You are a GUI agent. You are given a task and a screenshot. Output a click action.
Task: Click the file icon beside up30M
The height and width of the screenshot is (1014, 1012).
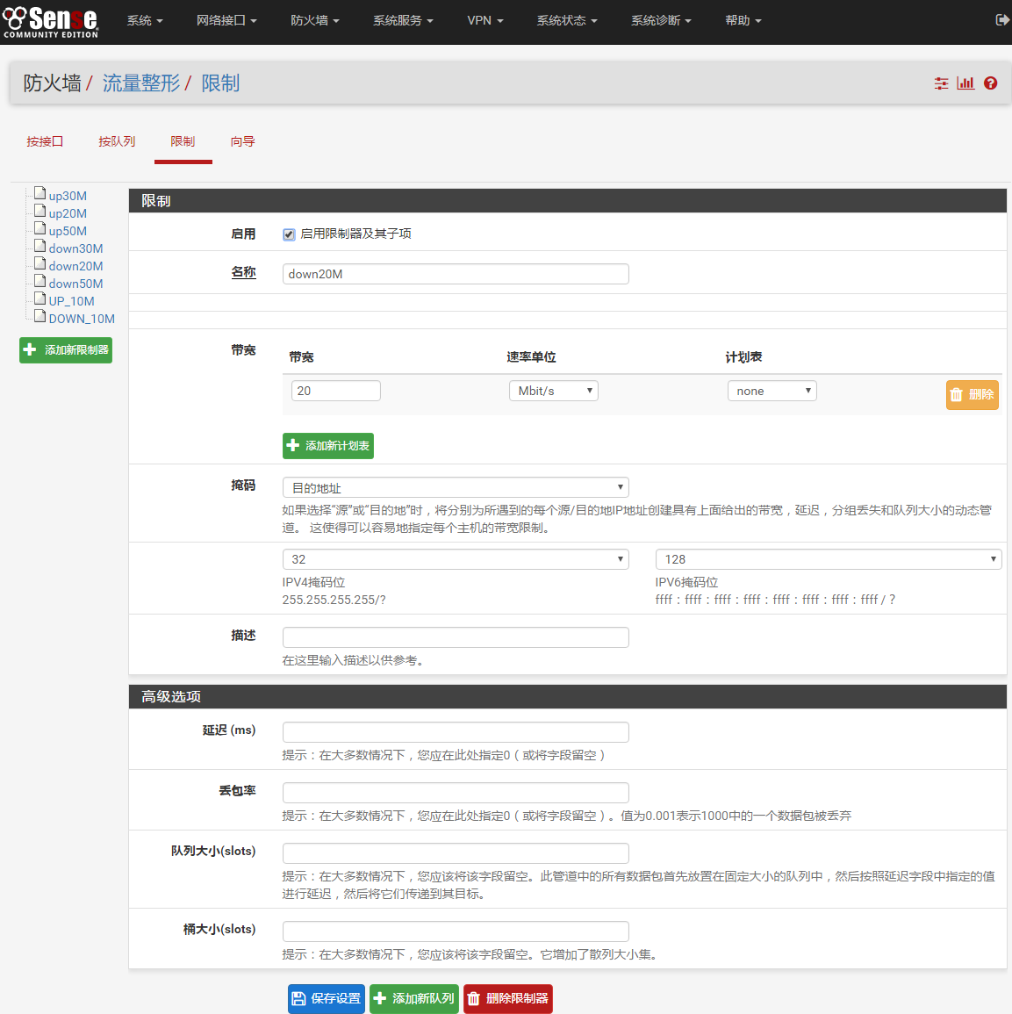pos(39,193)
